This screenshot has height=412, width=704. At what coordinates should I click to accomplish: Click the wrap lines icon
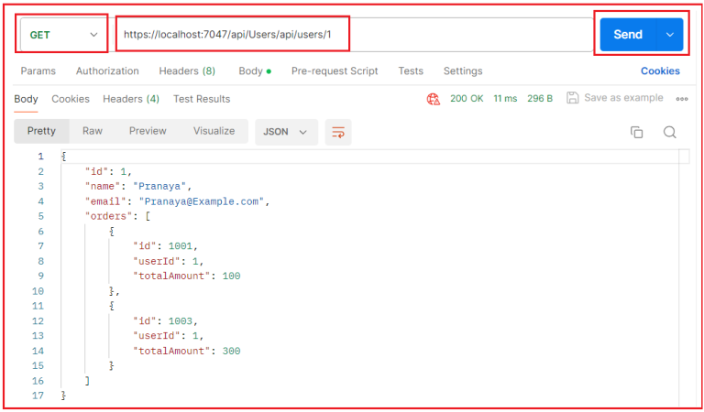coord(338,132)
